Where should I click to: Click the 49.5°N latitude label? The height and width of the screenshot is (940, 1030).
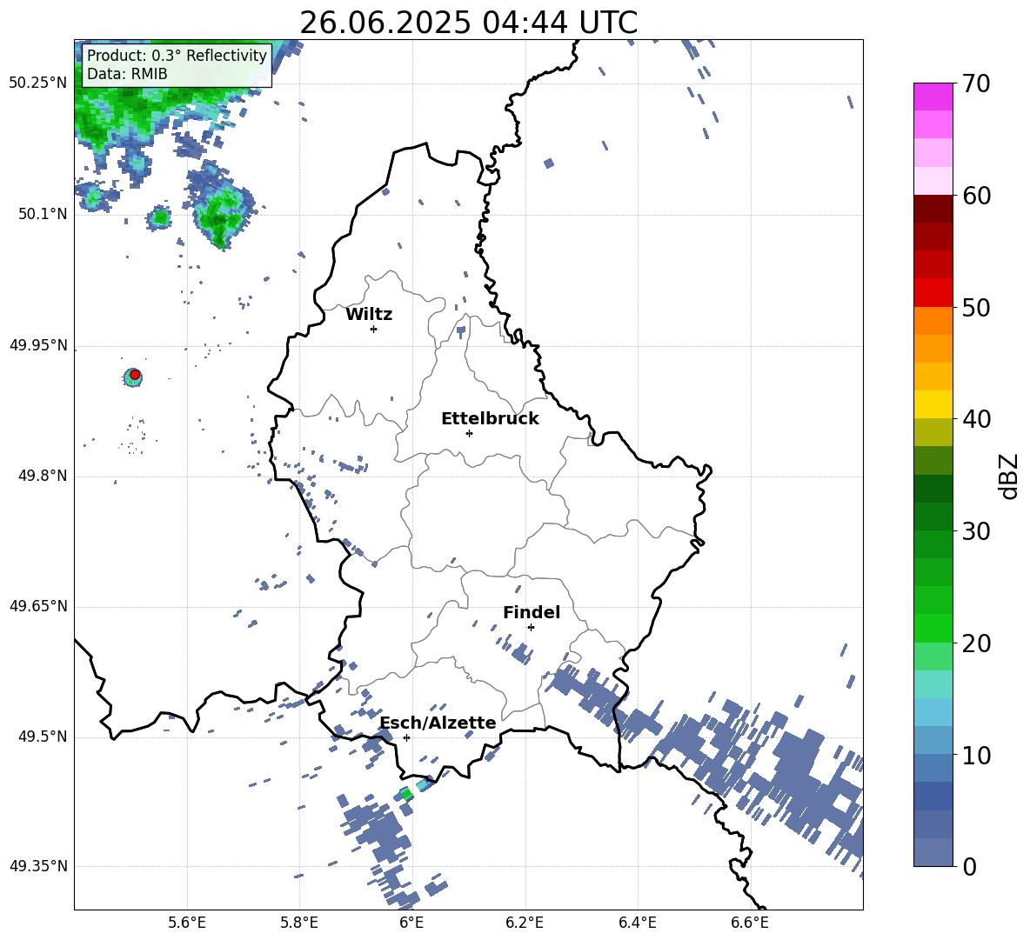pos(43,737)
